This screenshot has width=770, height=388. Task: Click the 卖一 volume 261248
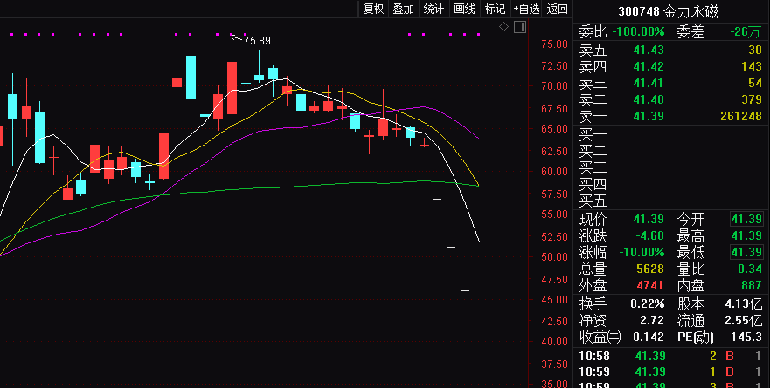click(x=741, y=116)
